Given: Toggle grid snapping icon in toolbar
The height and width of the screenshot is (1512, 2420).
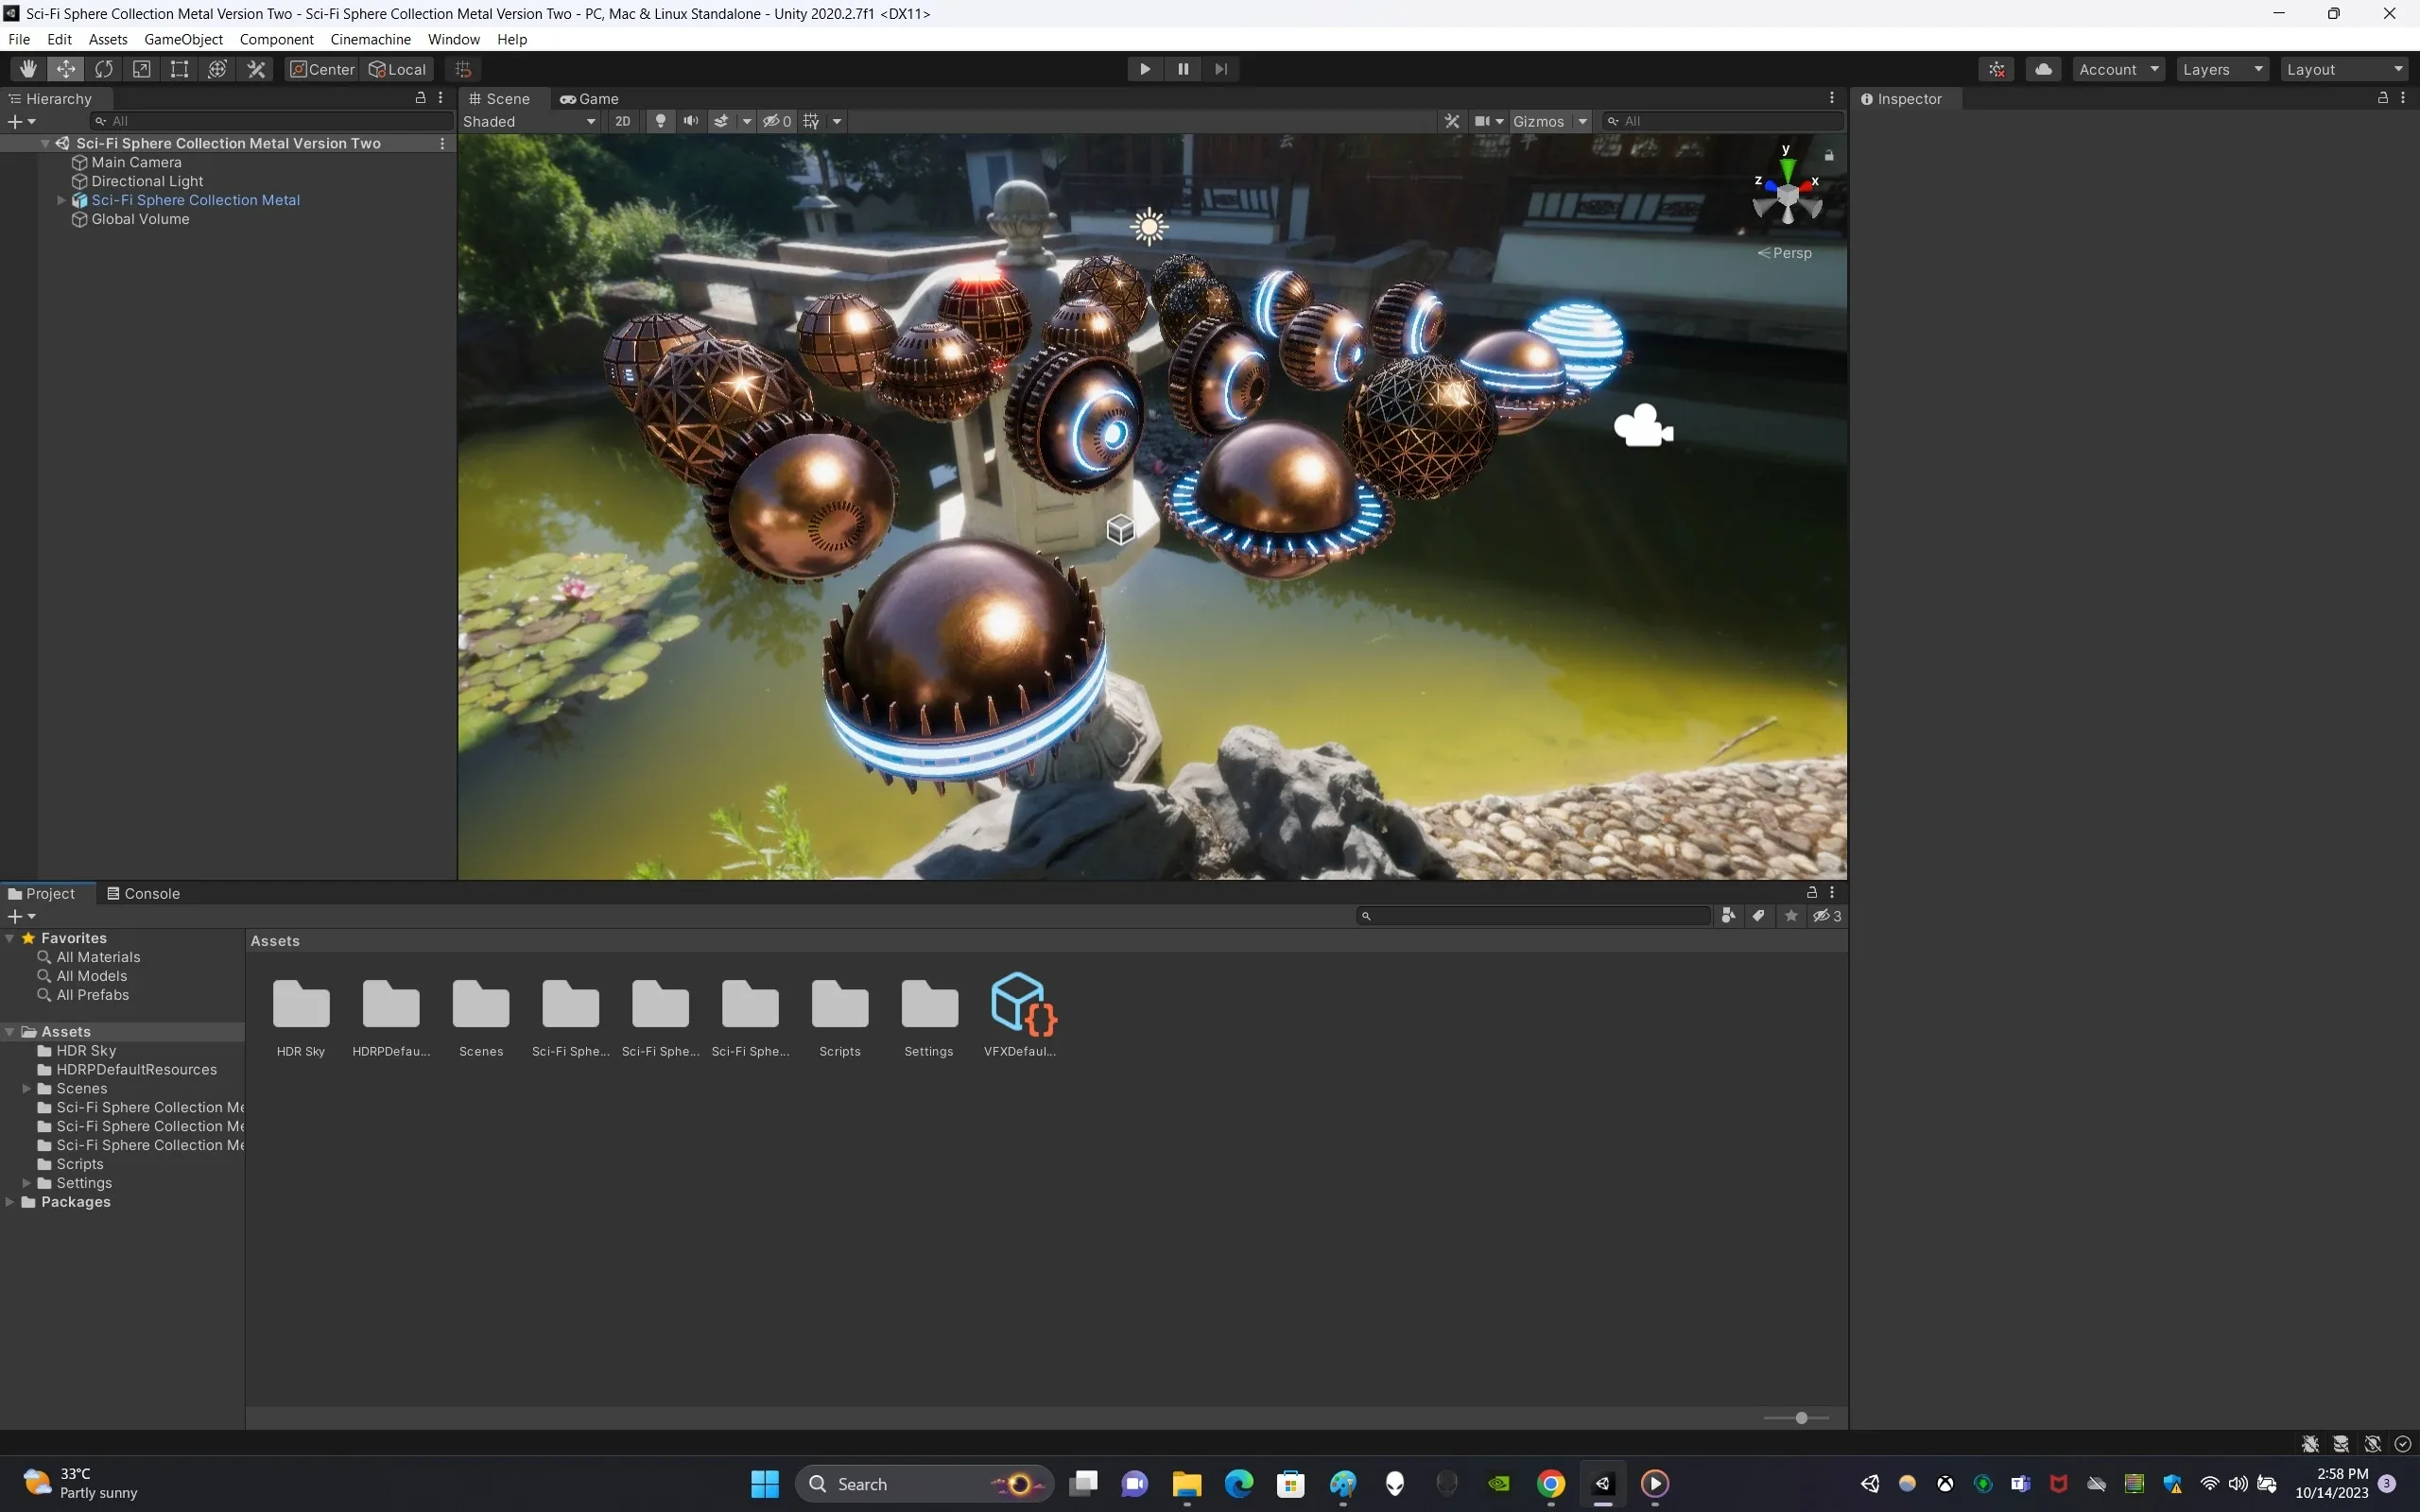Looking at the screenshot, I should click(463, 69).
